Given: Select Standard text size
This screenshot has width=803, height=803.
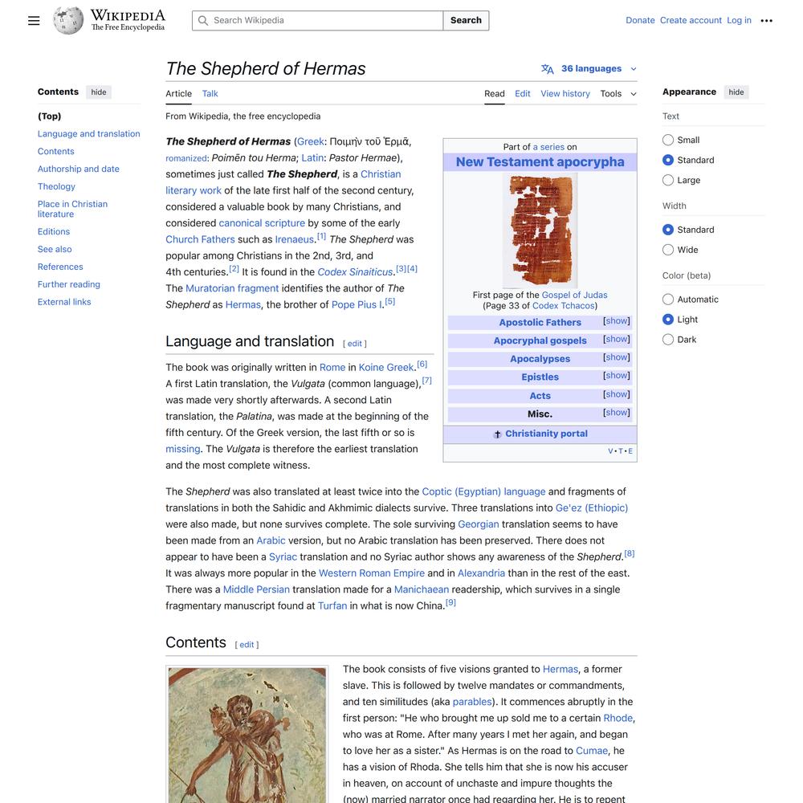Looking at the screenshot, I should tap(668, 160).
